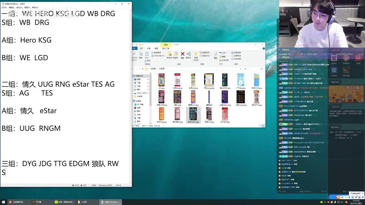Open the Easy access dropdown in Explorer ribbon

(x=206, y=56)
